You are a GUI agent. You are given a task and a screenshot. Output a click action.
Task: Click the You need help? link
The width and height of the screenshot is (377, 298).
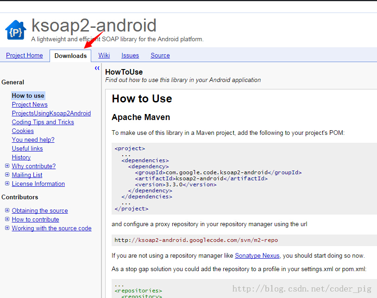(33, 139)
